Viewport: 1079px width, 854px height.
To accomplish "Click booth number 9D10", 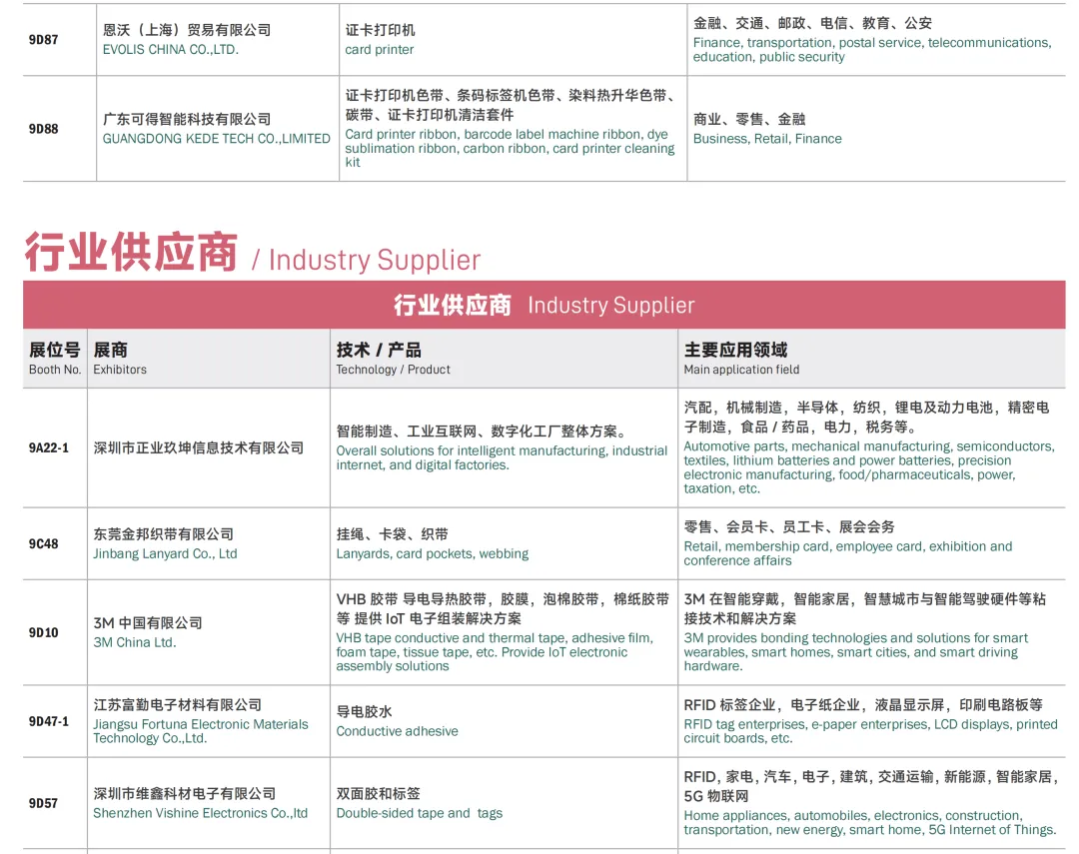I will point(43,632).
